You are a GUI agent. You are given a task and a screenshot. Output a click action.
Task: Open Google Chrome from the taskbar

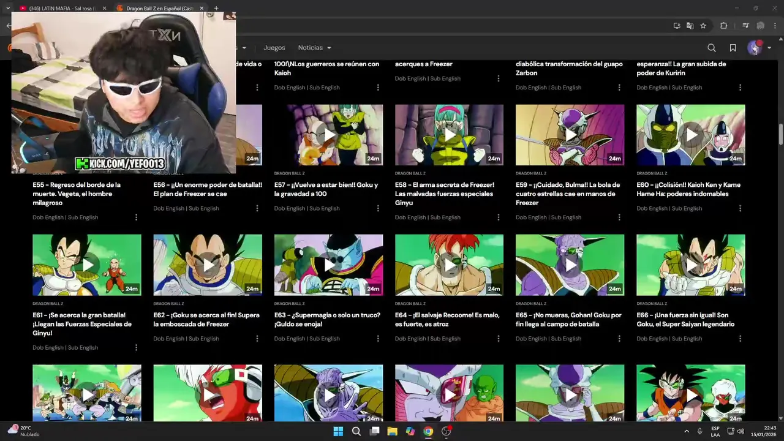click(x=428, y=431)
